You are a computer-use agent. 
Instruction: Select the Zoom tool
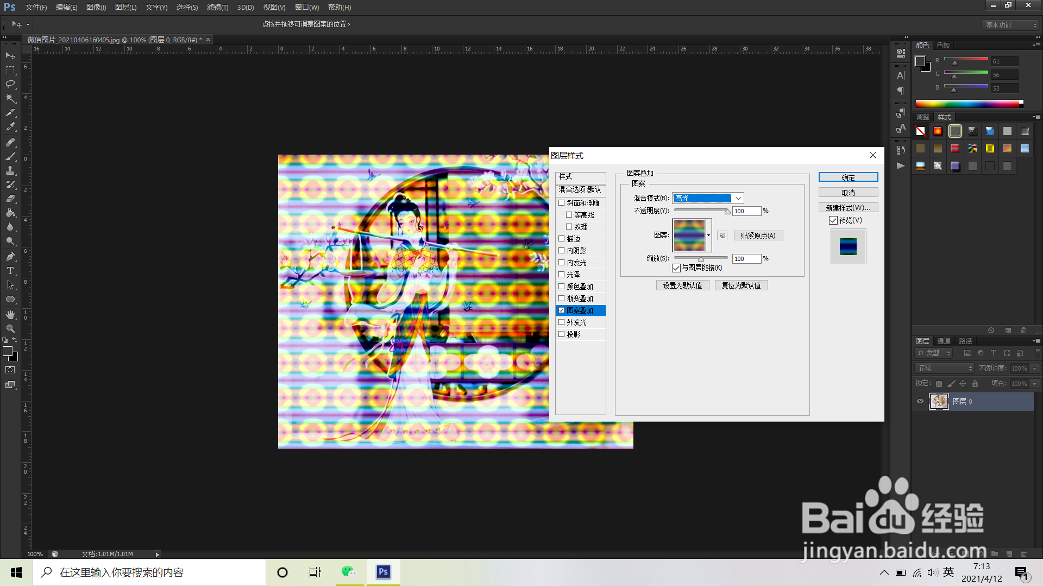click(x=10, y=329)
